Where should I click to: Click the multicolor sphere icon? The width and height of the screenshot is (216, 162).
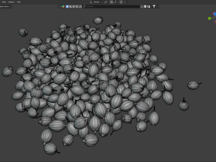63,6
